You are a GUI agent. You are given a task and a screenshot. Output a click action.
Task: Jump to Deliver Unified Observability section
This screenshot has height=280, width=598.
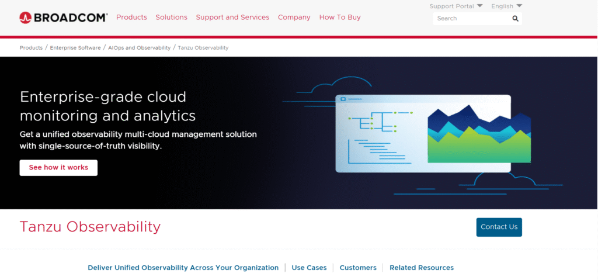pos(183,268)
